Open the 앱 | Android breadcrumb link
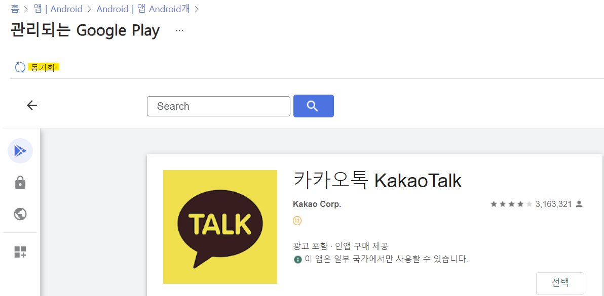Viewport: 604px width, 296px height. coord(58,9)
